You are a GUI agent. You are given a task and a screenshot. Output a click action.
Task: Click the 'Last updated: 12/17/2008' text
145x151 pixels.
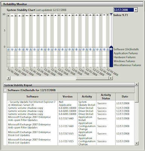tap(51, 10)
